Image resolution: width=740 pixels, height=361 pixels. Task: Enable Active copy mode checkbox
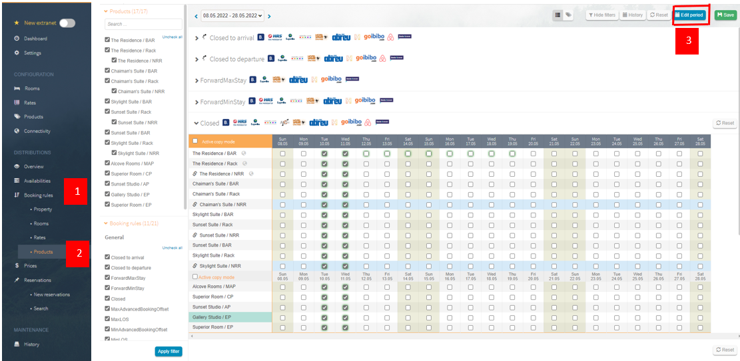coord(195,141)
